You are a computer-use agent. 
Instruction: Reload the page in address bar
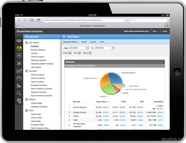[x=125, y=20]
